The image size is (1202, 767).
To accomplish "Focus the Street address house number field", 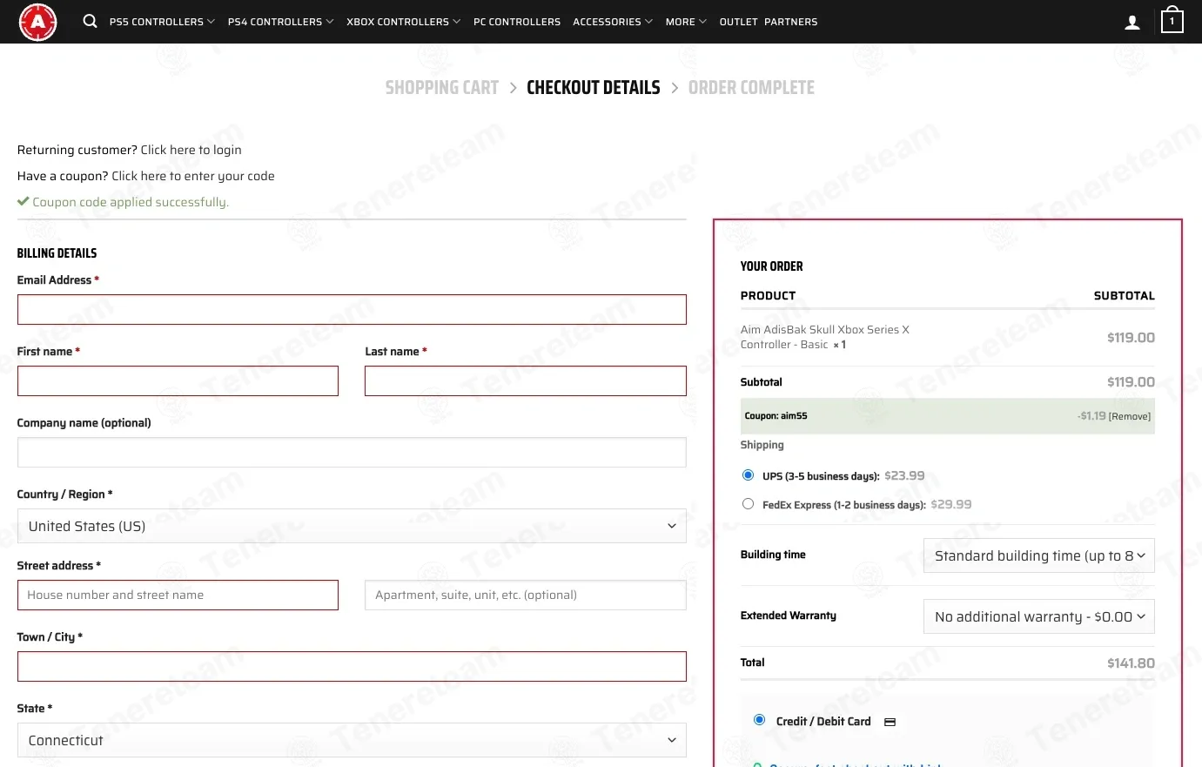I will pos(178,595).
